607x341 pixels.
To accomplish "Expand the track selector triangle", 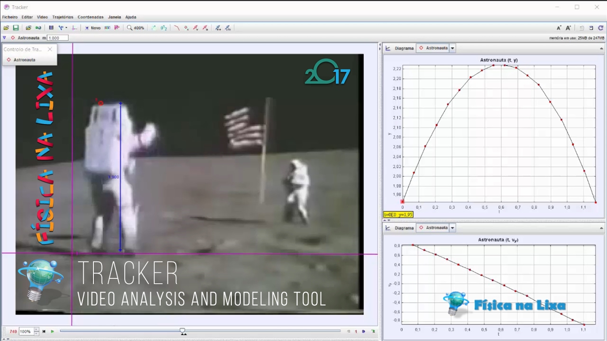I will click(4, 37).
